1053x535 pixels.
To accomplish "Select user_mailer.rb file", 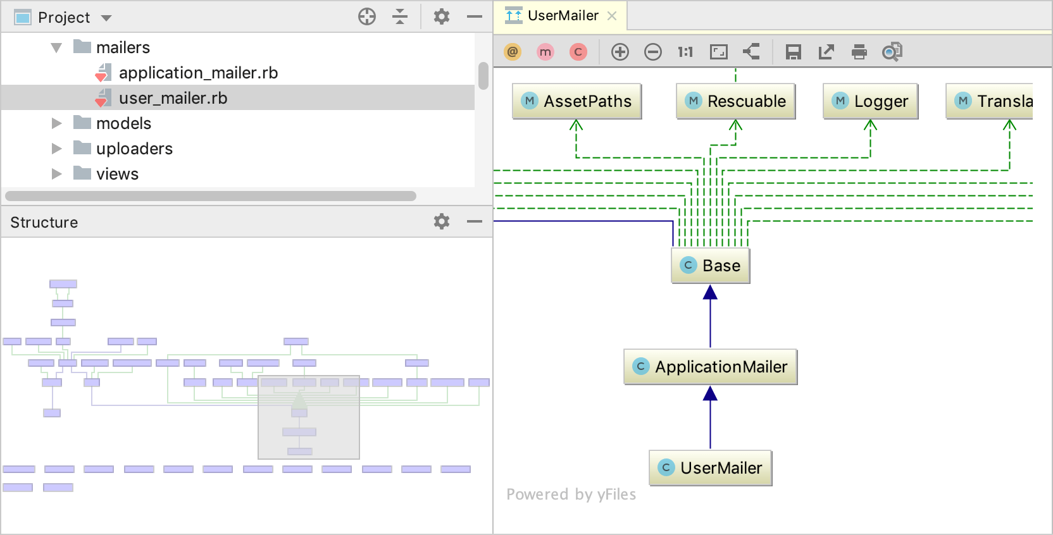I will [173, 98].
